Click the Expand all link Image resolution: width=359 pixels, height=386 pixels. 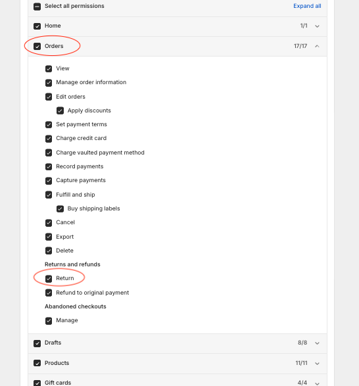[307, 6]
